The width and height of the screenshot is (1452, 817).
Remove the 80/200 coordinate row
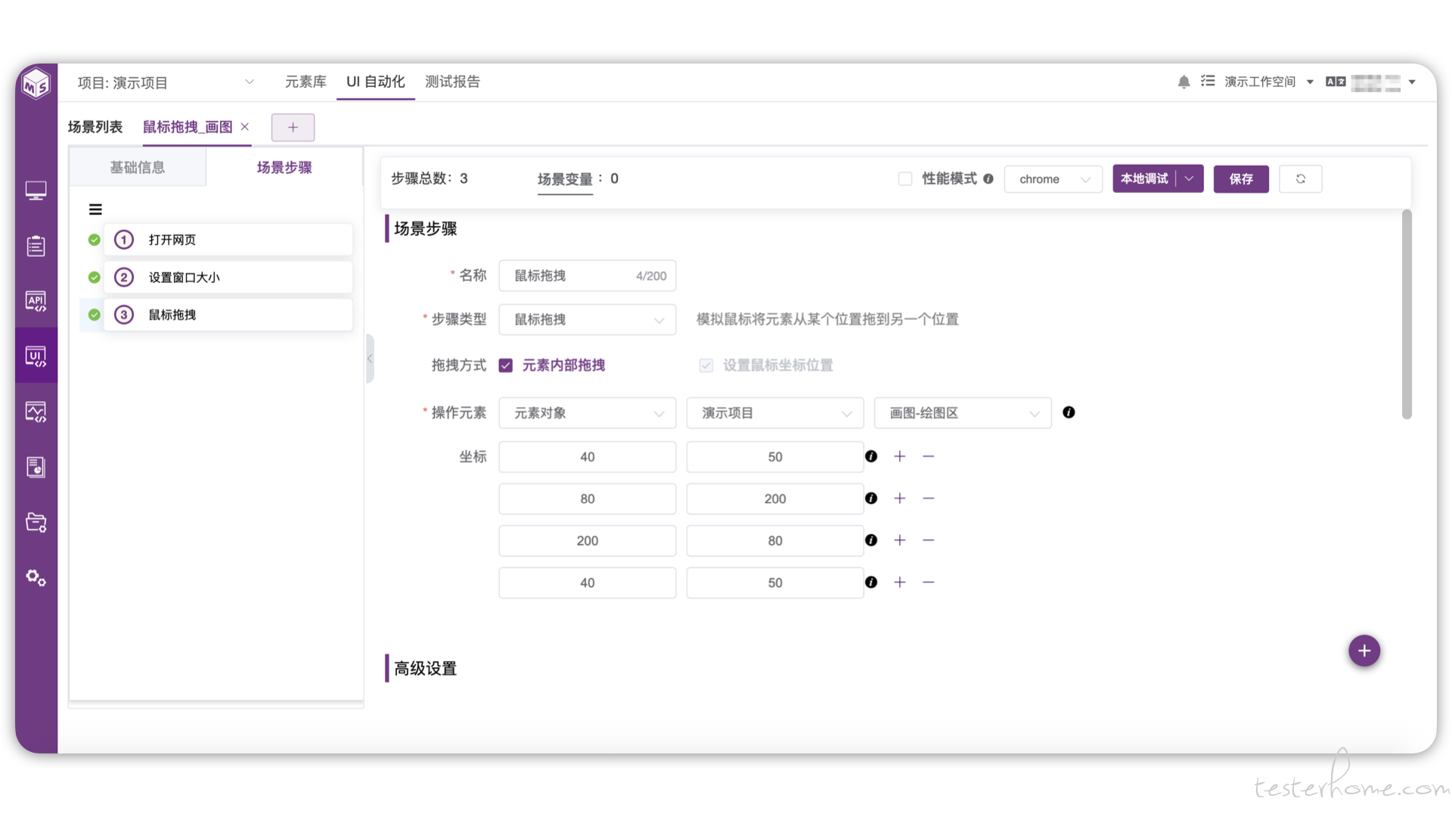[x=929, y=499]
